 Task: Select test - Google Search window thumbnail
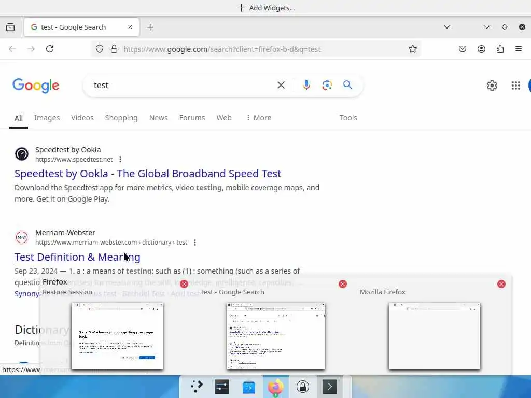pos(276,336)
